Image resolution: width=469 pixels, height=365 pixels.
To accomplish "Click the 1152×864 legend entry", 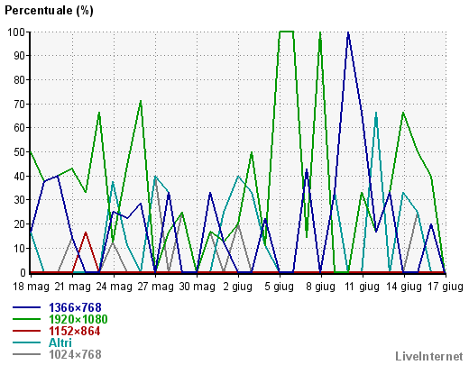I will click(x=75, y=331).
